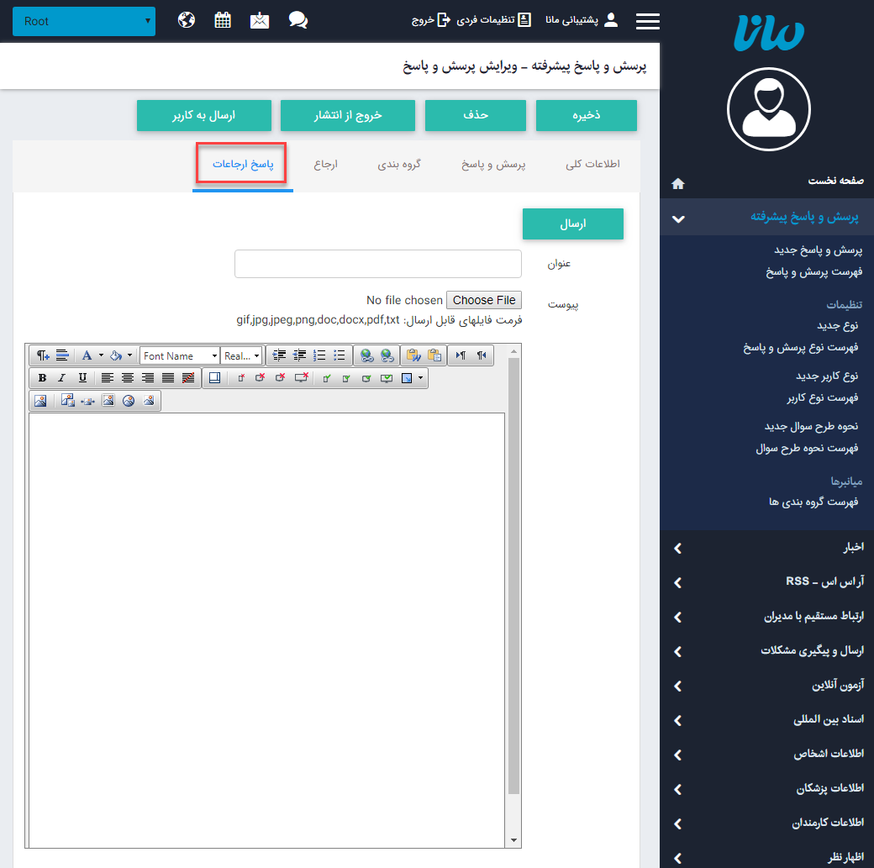The height and width of the screenshot is (868, 874).
Task: Open the calendar icon in the top bar
Action: (222, 20)
